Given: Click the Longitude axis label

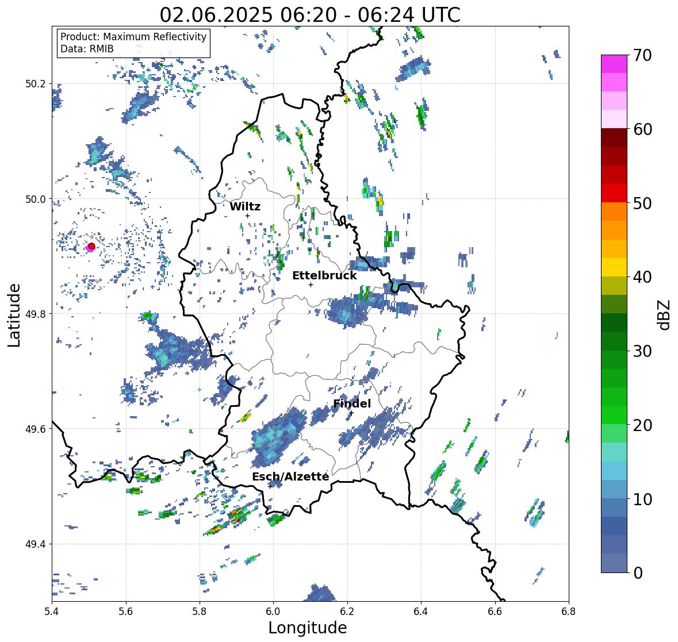Looking at the screenshot, I should (x=308, y=628).
